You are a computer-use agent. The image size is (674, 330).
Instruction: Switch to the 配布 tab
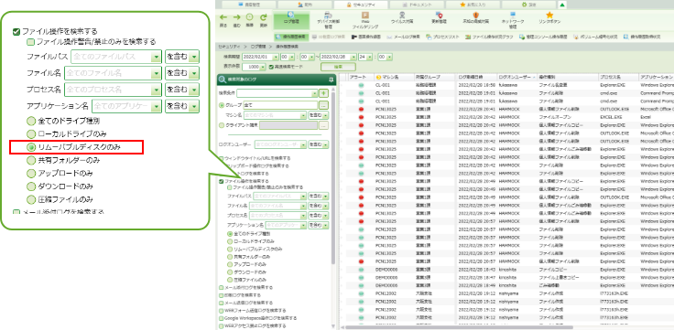(305, 5)
